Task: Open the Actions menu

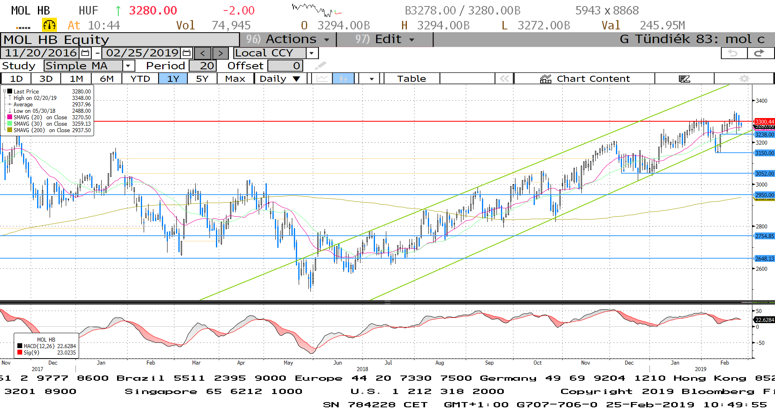Action: 288,39
